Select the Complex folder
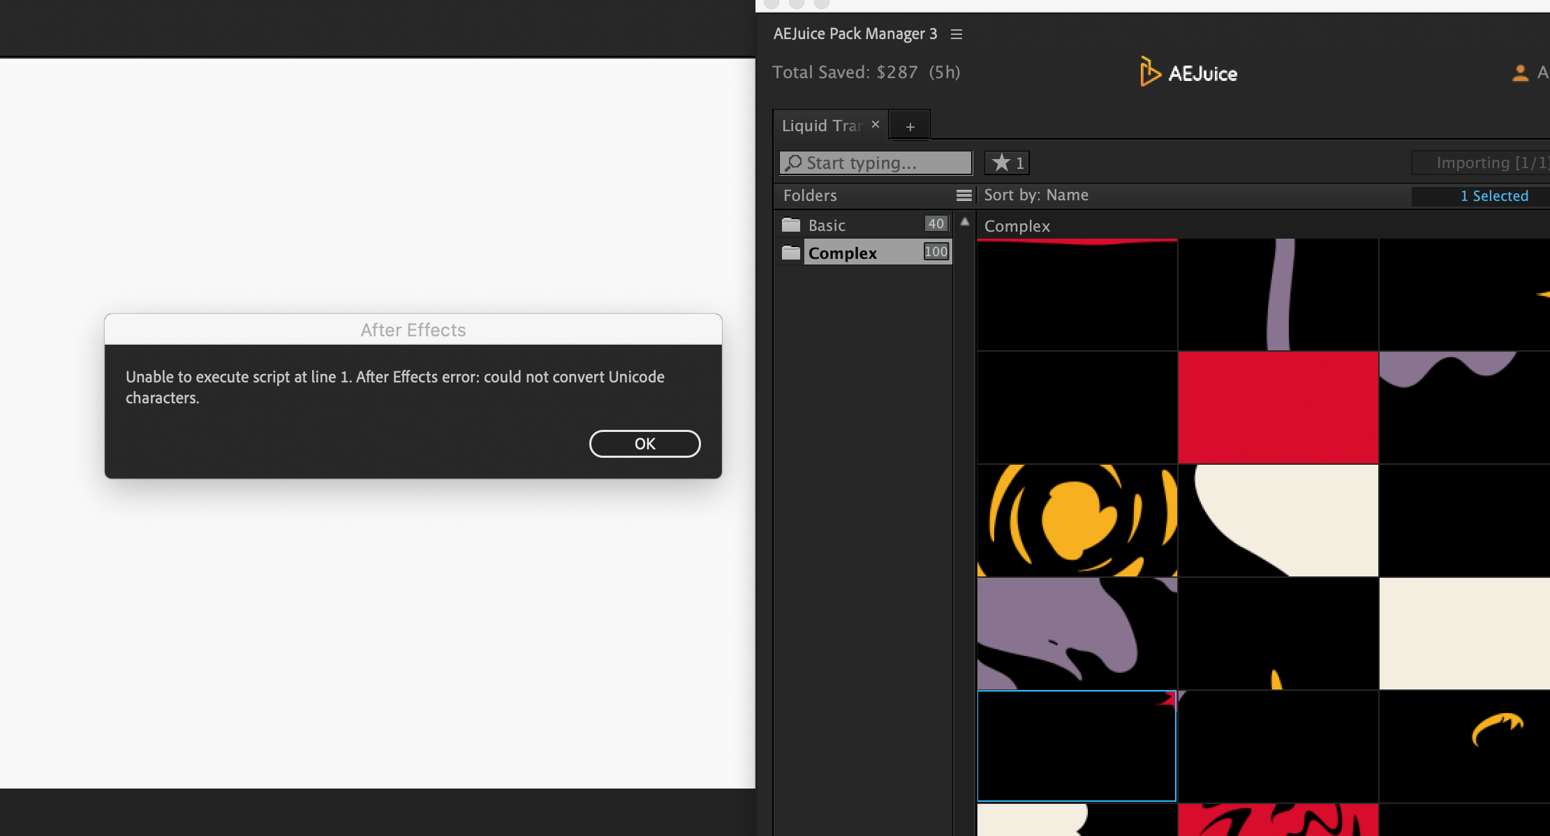1550x836 pixels. pos(842,253)
